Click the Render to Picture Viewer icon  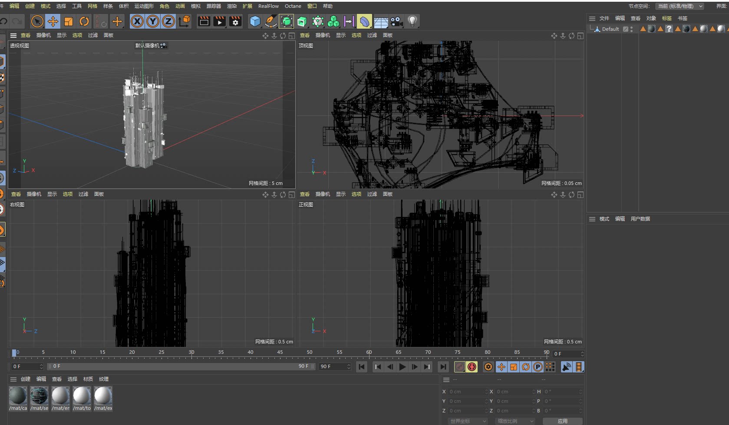pyautogui.click(x=220, y=21)
